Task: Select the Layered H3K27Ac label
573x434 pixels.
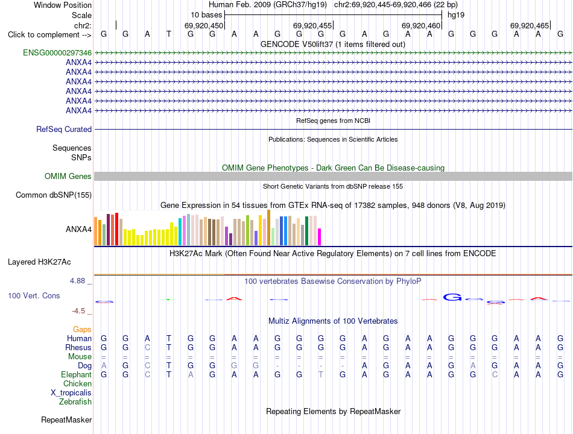Action: [39, 262]
